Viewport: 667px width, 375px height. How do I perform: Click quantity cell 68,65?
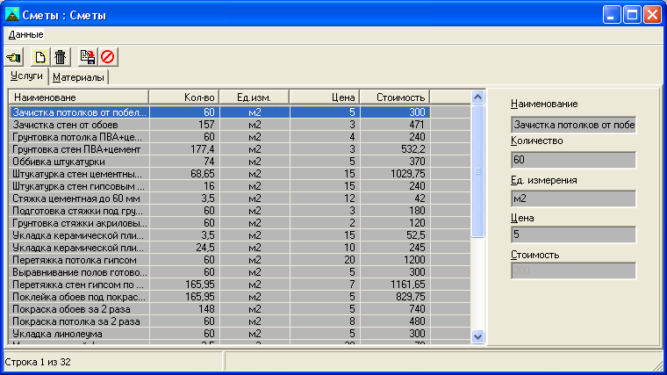point(184,174)
